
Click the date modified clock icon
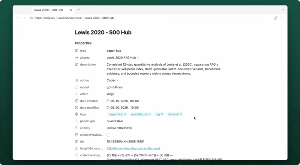[x=76, y=108]
